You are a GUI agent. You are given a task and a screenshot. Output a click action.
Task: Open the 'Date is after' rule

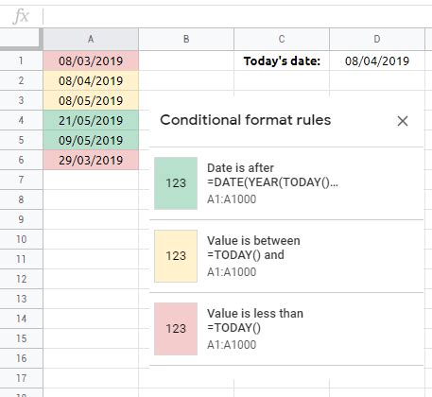tap(286, 183)
